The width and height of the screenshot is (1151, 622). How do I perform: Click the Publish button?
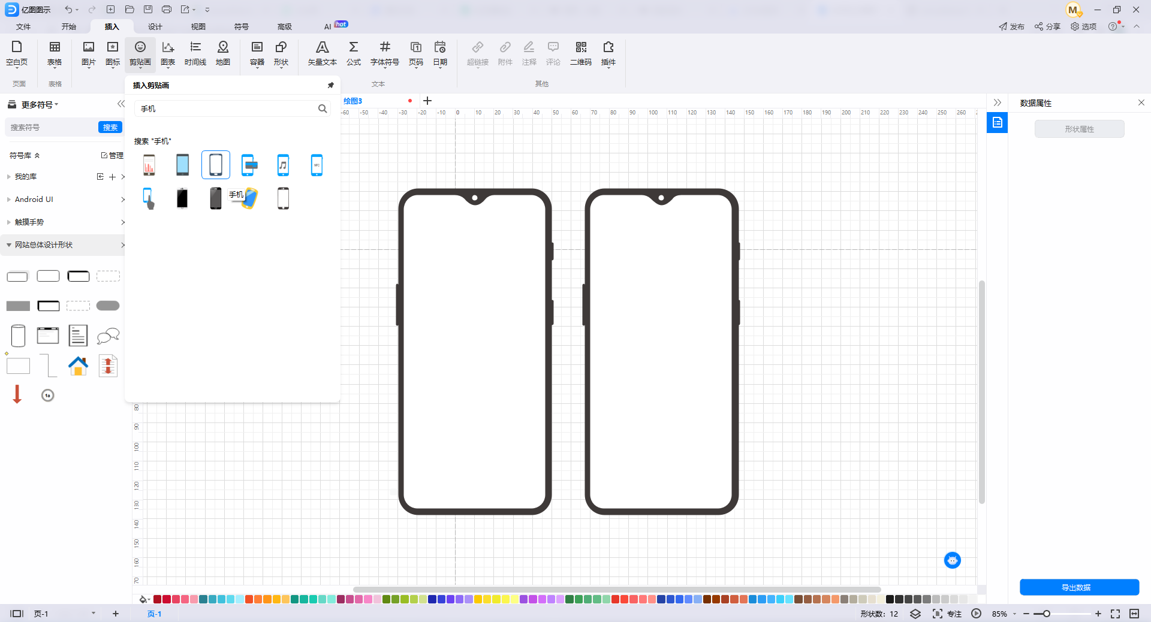(x=1011, y=26)
